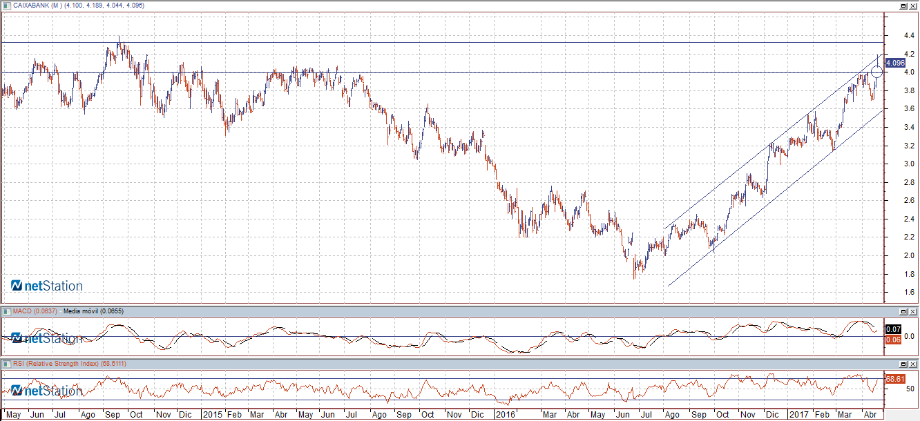
Task: Select the CAIXABANK (M) title text
Action: (41, 6)
